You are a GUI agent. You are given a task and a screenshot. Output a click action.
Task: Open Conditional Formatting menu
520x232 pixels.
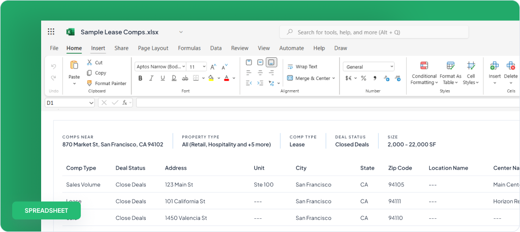click(424, 73)
